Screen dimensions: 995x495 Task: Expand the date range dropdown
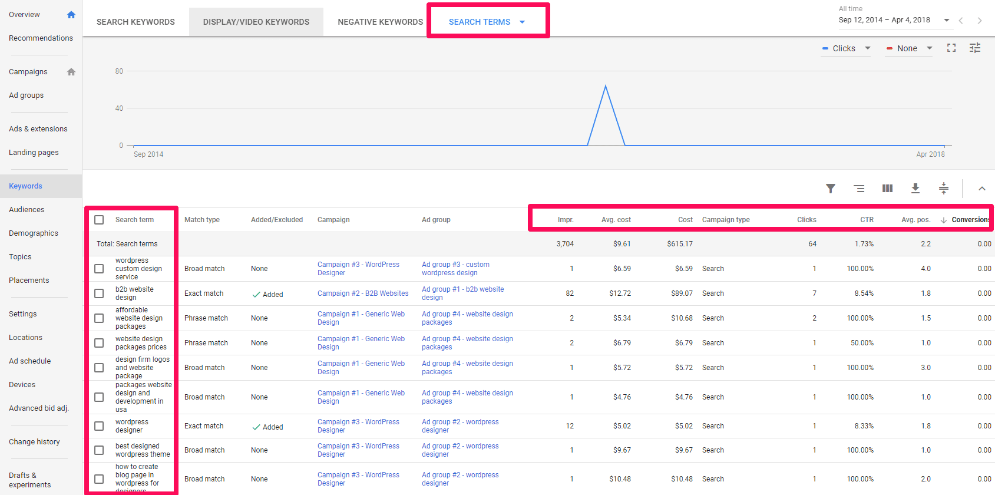click(x=946, y=20)
